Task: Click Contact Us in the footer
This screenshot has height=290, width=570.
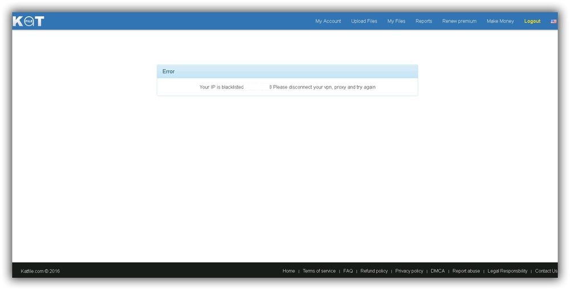Action: click(x=545, y=271)
